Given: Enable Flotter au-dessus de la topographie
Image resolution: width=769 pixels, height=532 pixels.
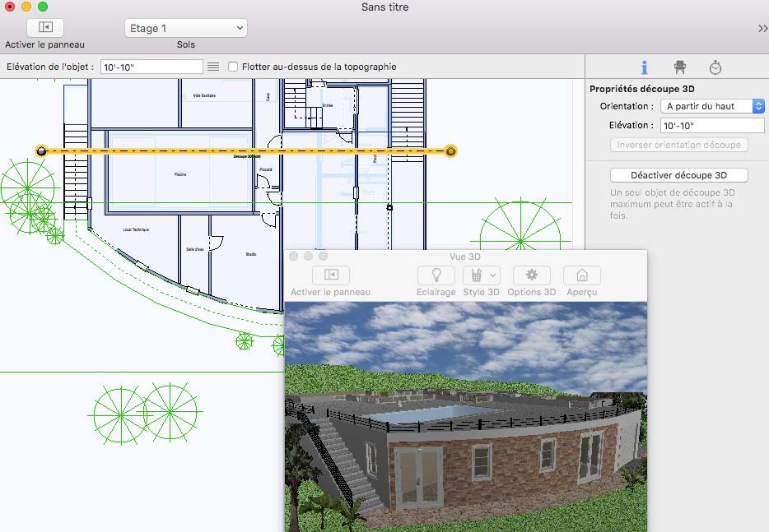Looking at the screenshot, I should [x=233, y=67].
